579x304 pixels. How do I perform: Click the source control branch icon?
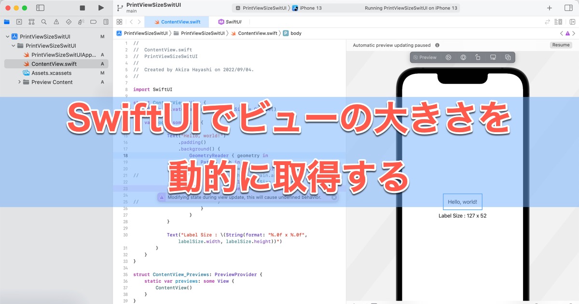click(x=120, y=8)
